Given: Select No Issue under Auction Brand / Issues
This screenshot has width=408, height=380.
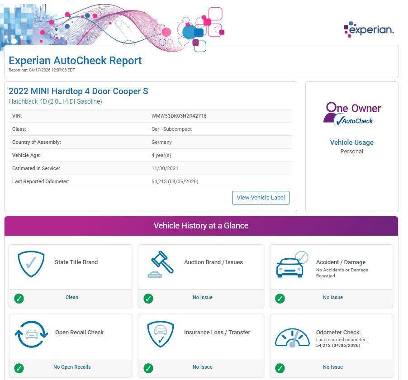Looking at the screenshot, I should tap(202, 298).
